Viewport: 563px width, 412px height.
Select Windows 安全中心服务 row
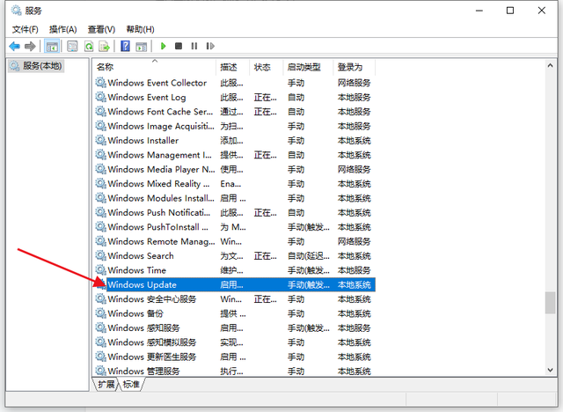pyautogui.click(x=235, y=298)
